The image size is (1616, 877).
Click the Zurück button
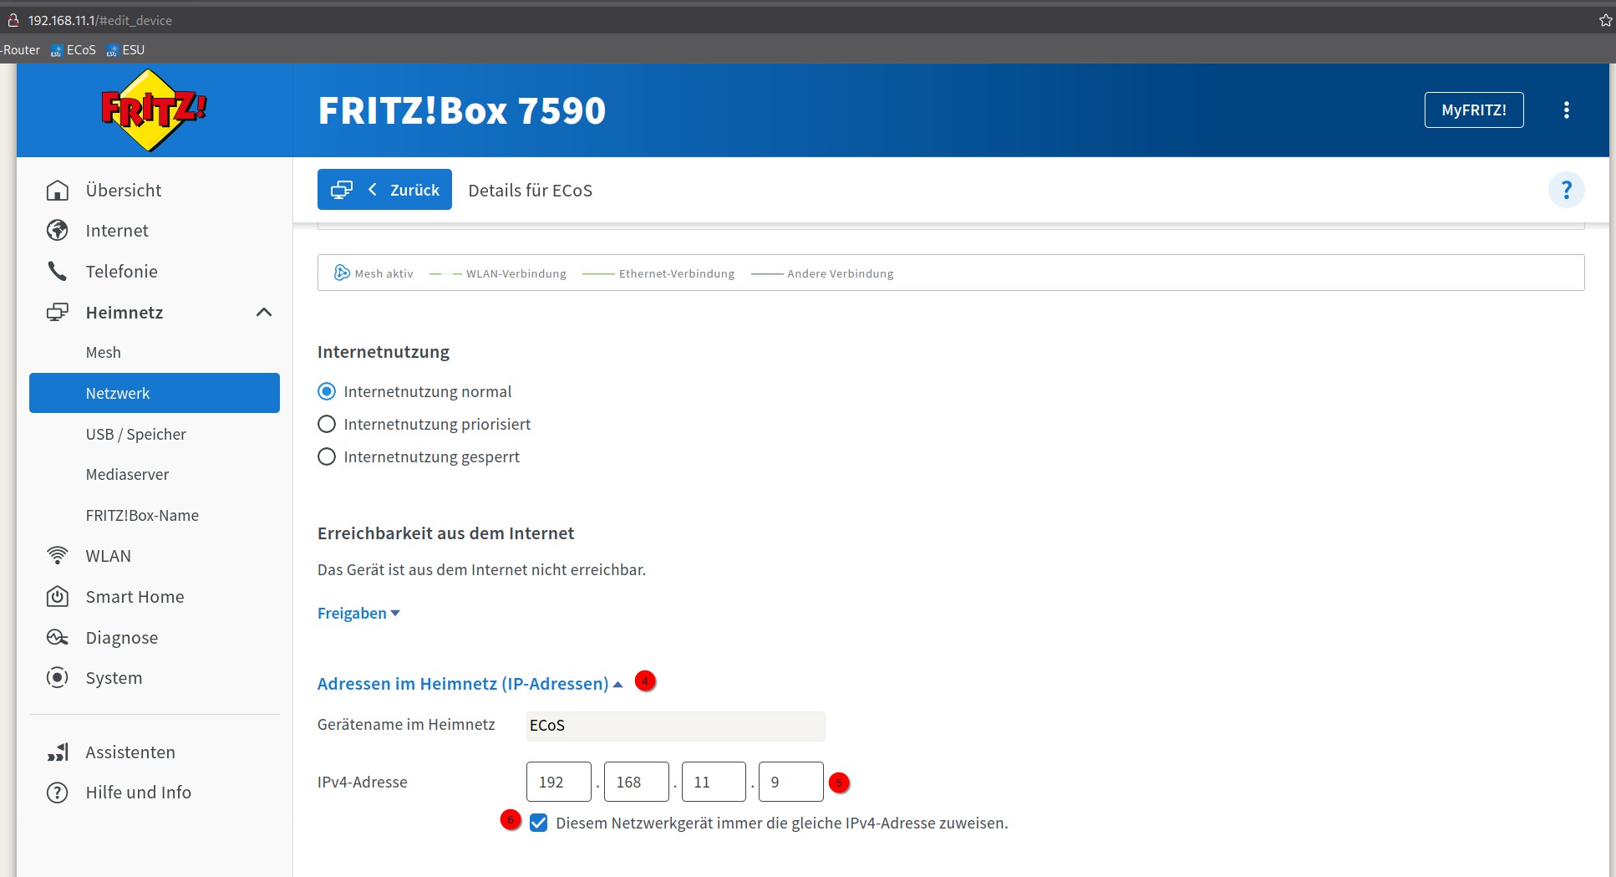(384, 190)
